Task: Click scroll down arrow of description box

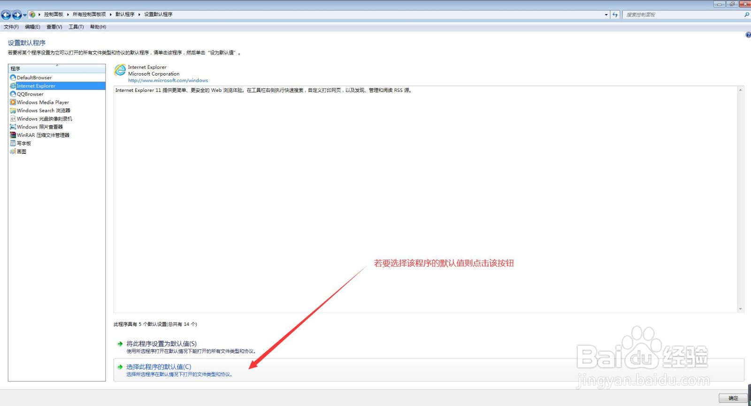Action: click(741, 309)
